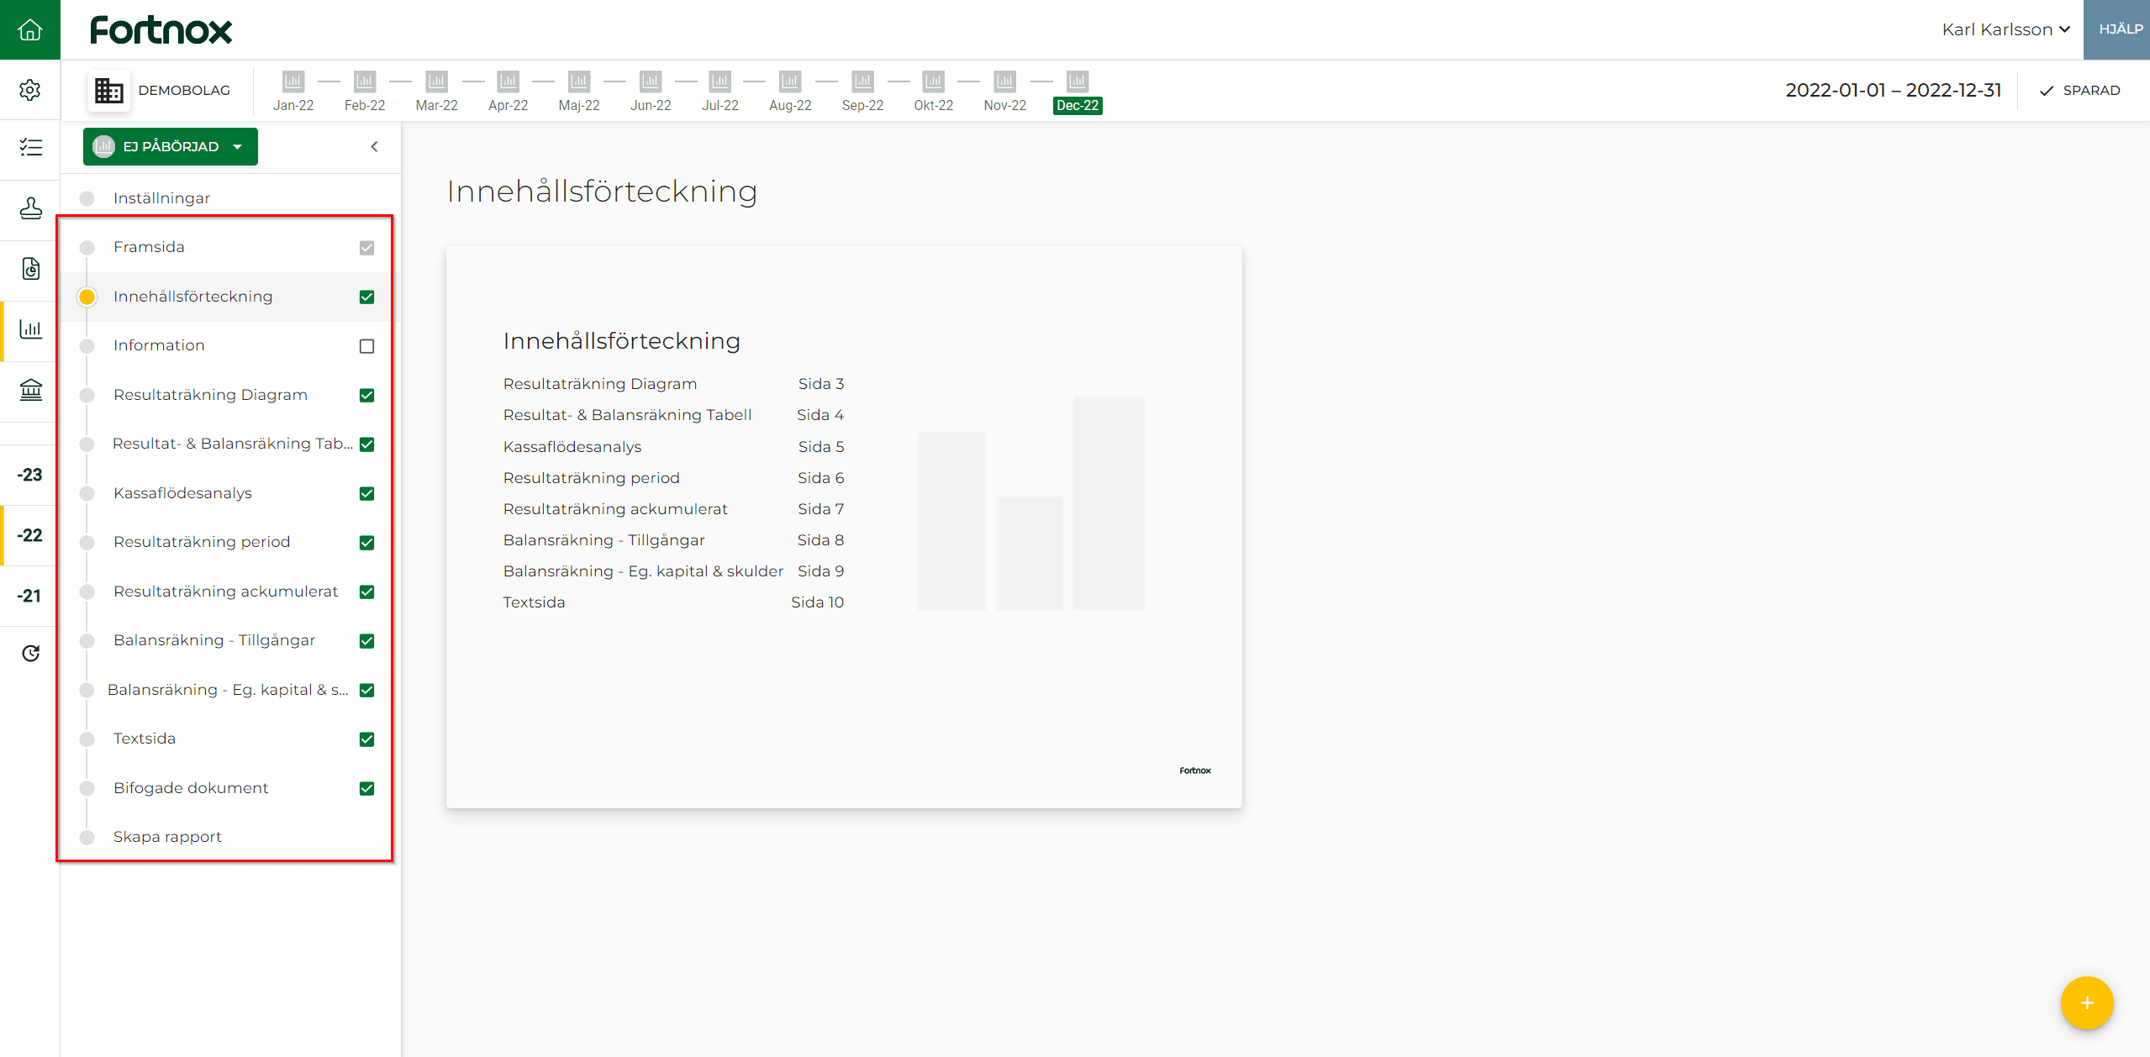This screenshot has width=2150, height=1057.
Task: Uncheck the Resultaträkning ackumulerat checkbox
Action: click(x=366, y=592)
